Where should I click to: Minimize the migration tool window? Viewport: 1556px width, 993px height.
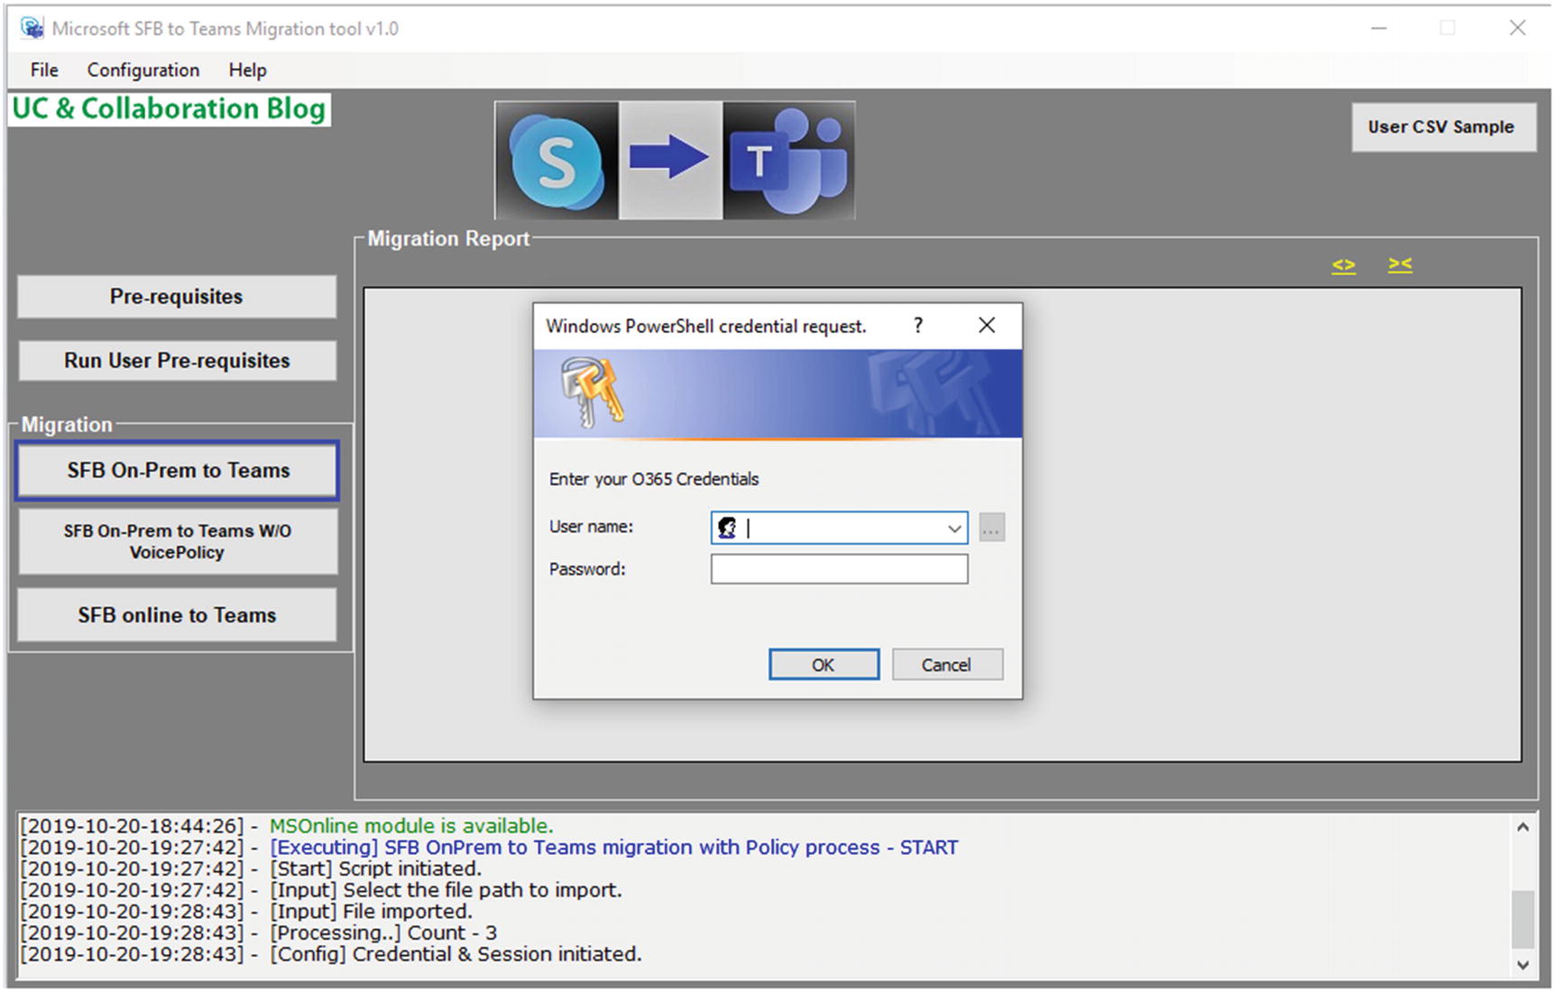pos(1378,28)
